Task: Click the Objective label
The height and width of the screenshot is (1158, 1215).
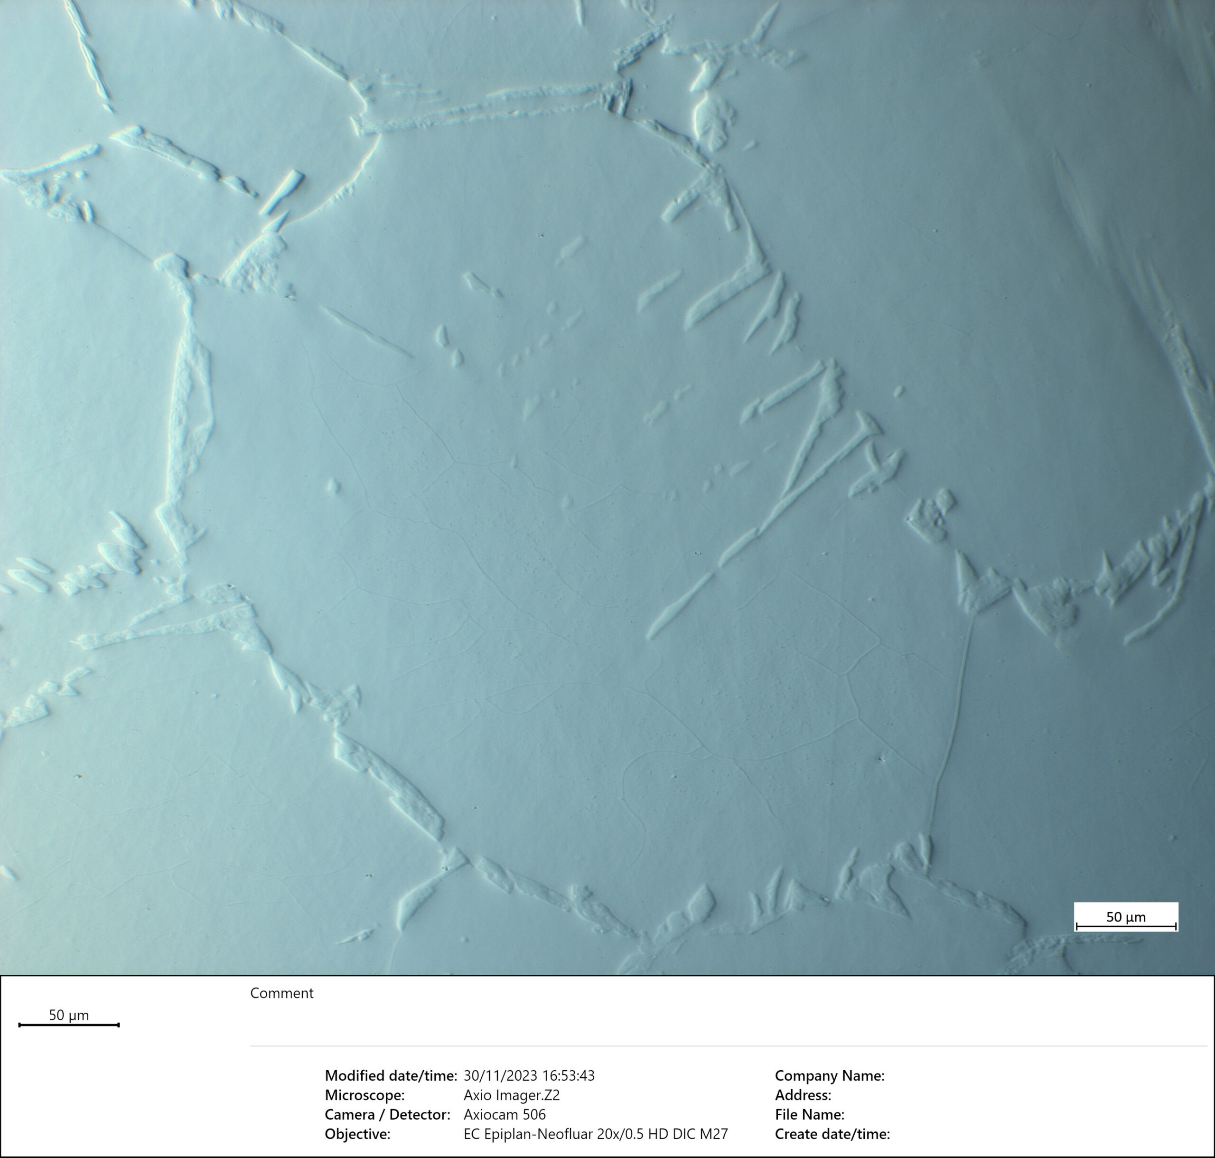Action: [x=357, y=1134]
